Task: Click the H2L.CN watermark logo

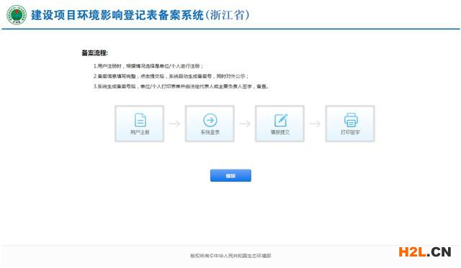Action: pyautogui.click(x=424, y=252)
